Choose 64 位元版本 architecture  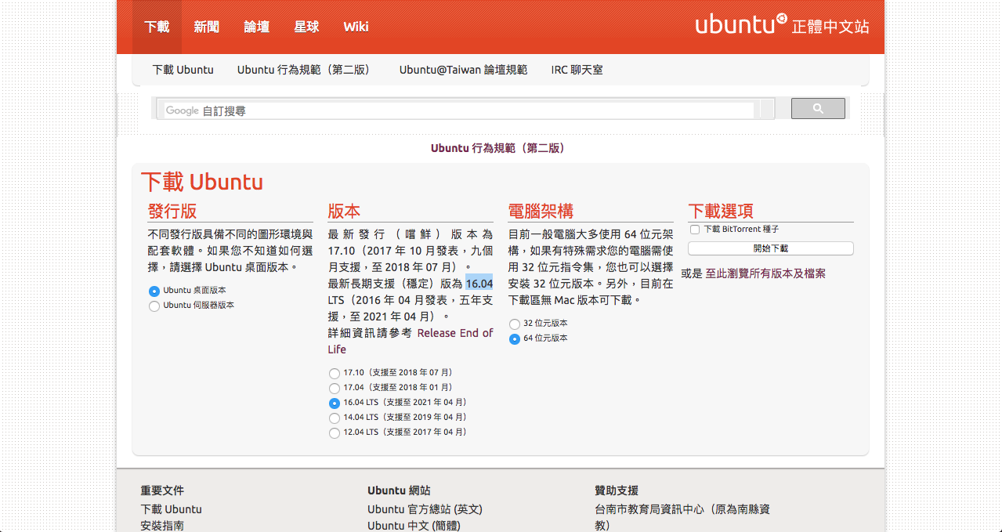tap(515, 338)
